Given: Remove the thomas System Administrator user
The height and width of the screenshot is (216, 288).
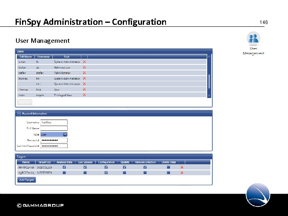Looking at the screenshot, I should click(84, 78).
